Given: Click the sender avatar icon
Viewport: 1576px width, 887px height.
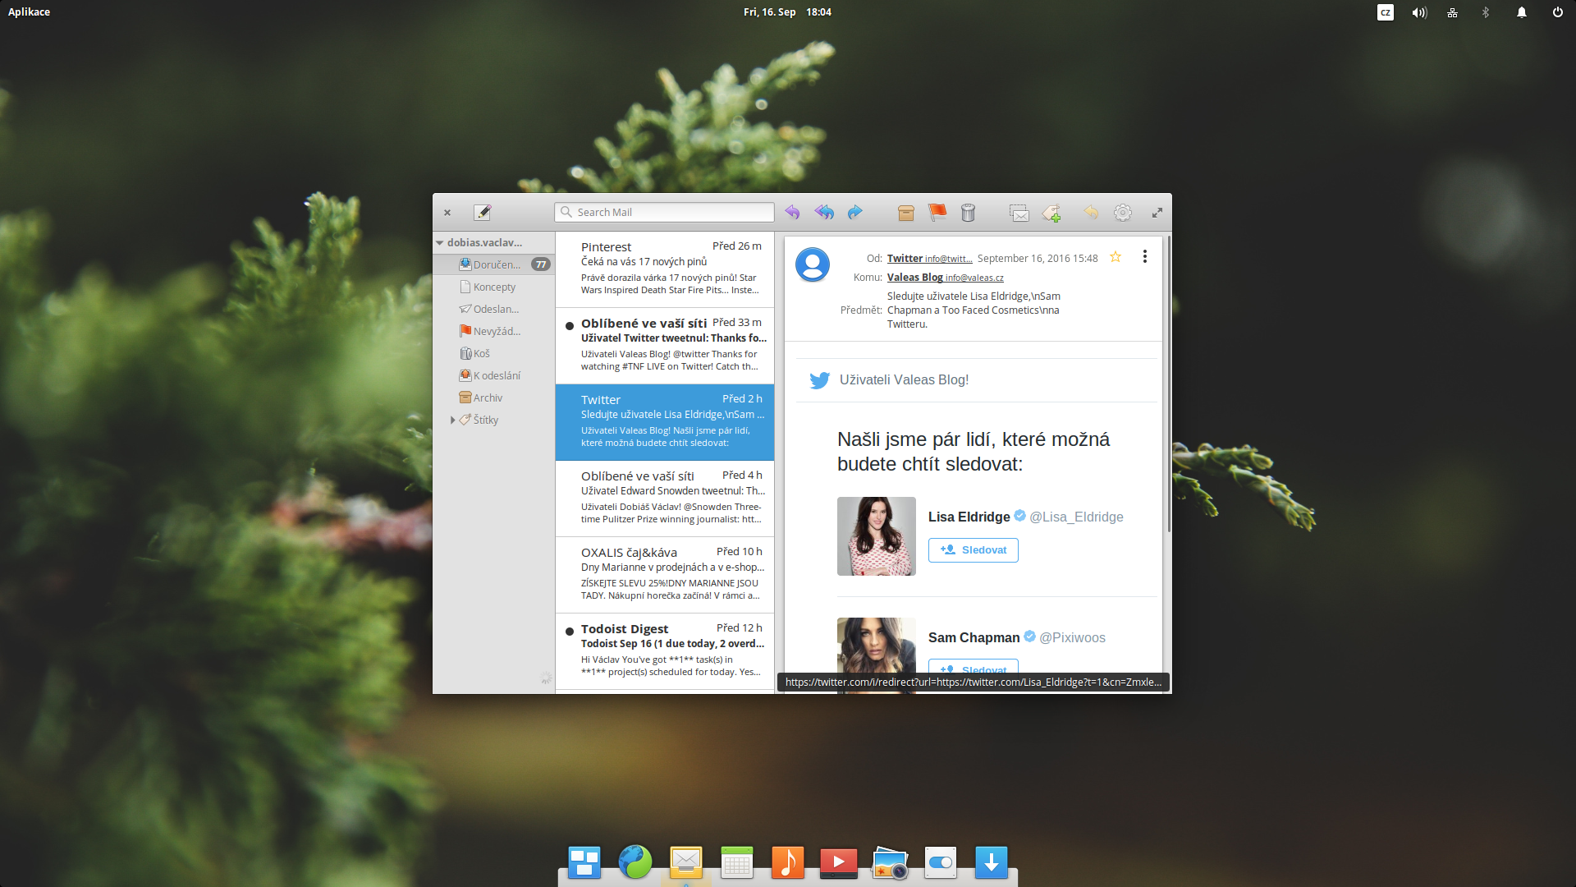Looking at the screenshot, I should [x=813, y=264].
